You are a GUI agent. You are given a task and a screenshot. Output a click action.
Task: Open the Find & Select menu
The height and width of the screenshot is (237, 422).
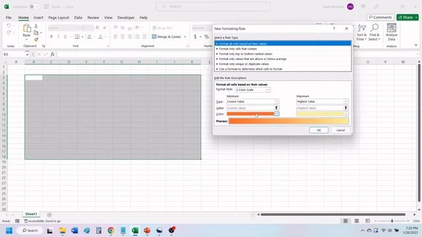[374, 32]
